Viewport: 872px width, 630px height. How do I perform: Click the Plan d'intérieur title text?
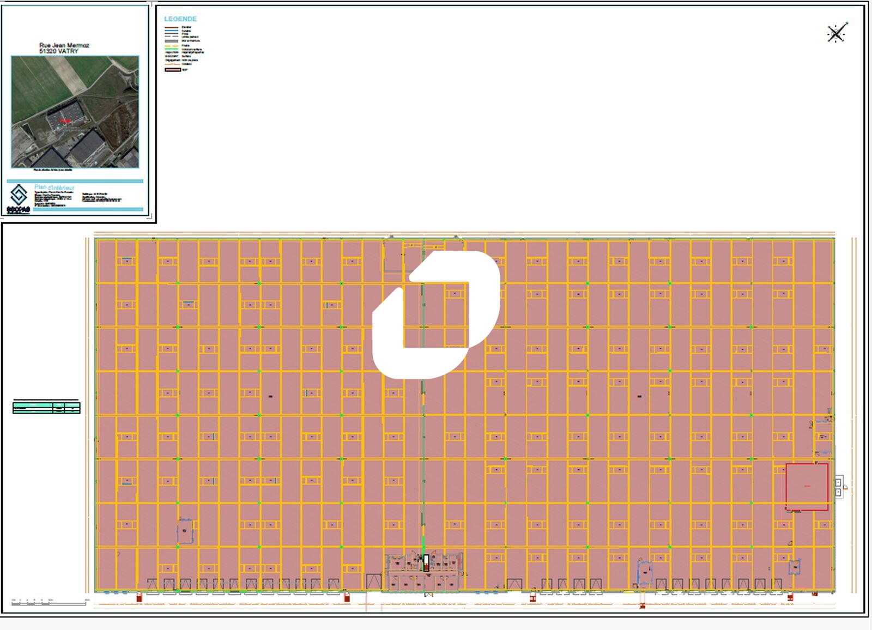pyautogui.click(x=55, y=187)
